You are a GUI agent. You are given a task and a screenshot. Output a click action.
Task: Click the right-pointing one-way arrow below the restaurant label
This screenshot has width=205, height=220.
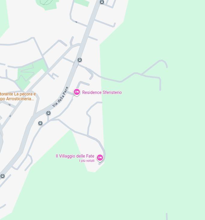coord(9,105)
